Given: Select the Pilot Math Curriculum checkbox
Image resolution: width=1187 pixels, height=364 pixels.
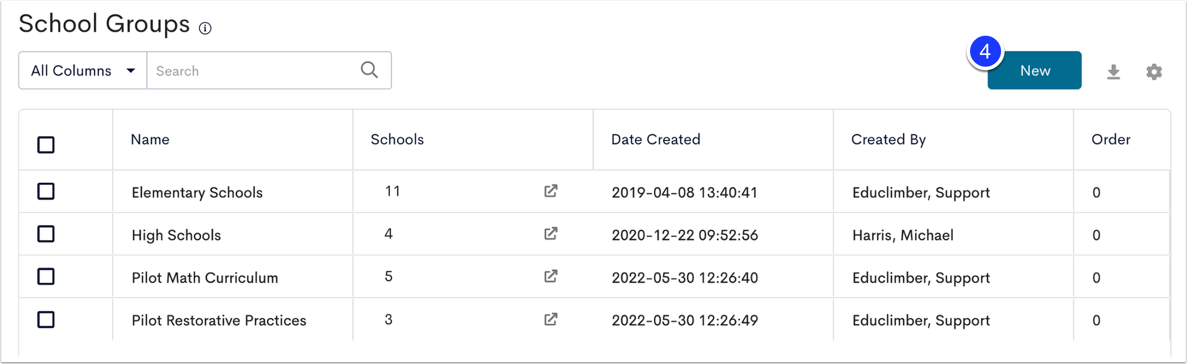Looking at the screenshot, I should (46, 276).
